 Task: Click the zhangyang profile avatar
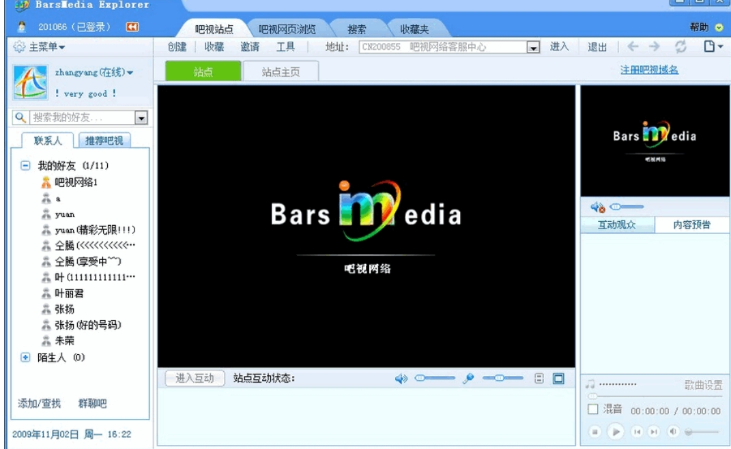[30, 83]
